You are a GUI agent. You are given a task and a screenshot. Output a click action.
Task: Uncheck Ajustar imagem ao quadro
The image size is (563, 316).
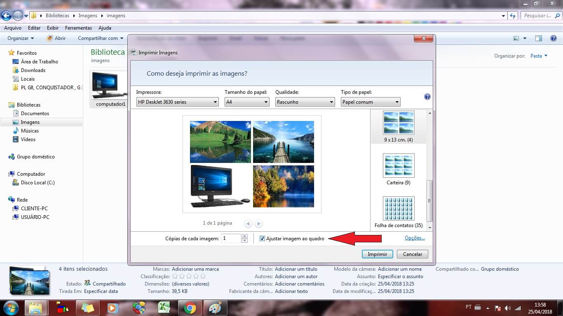tap(262, 239)
